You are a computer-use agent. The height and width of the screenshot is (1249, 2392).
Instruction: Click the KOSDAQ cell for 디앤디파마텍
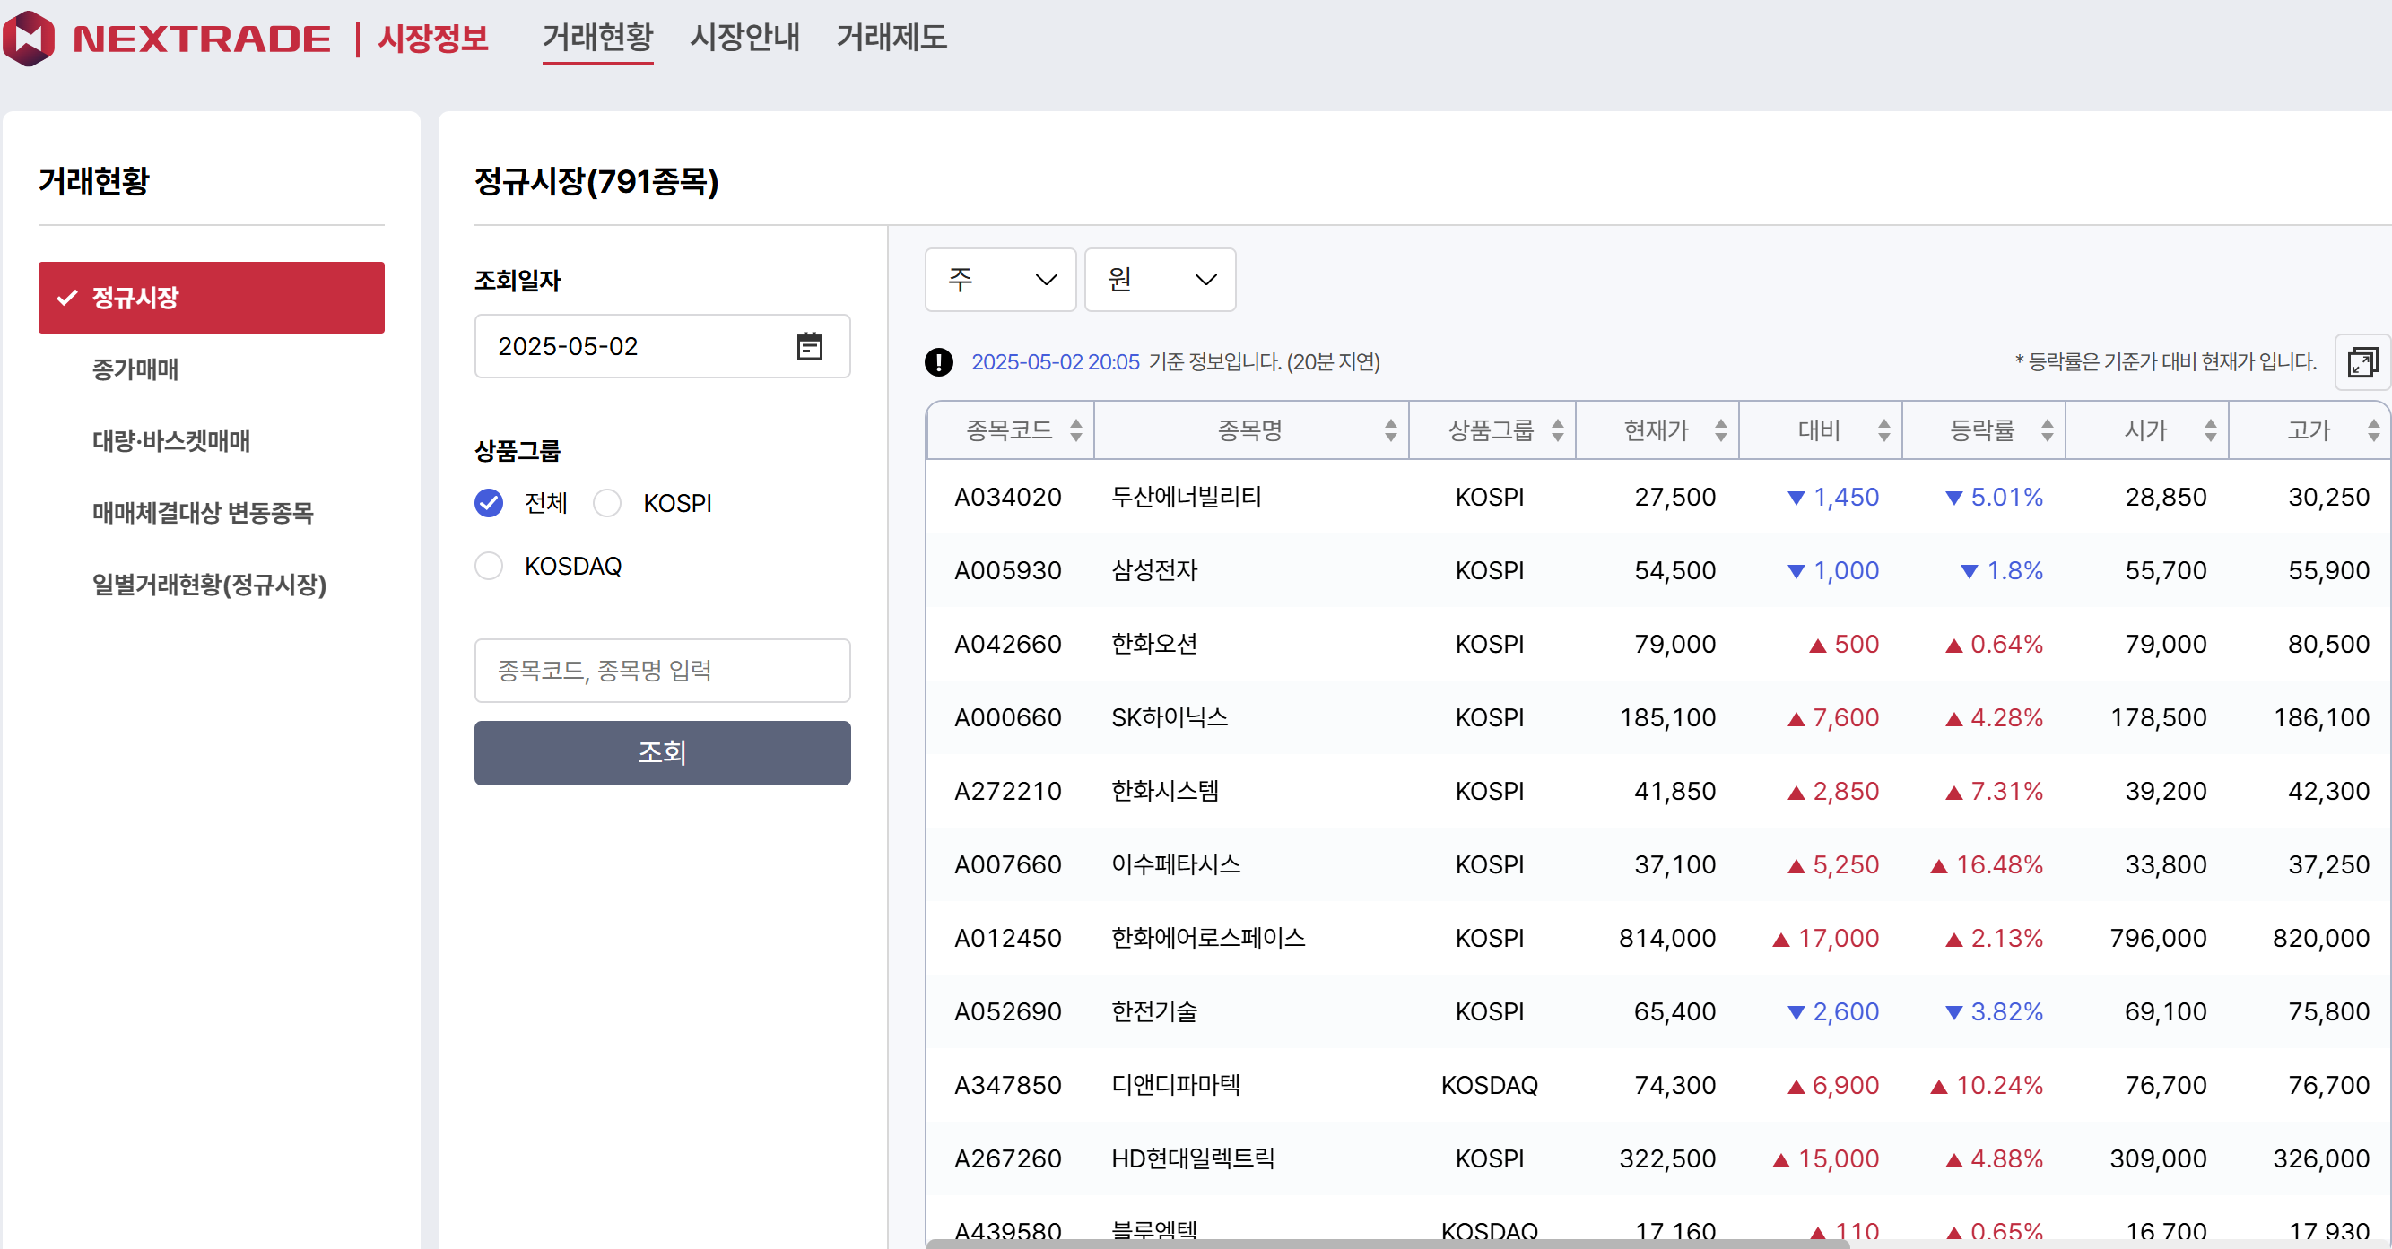point(1490,1085)
